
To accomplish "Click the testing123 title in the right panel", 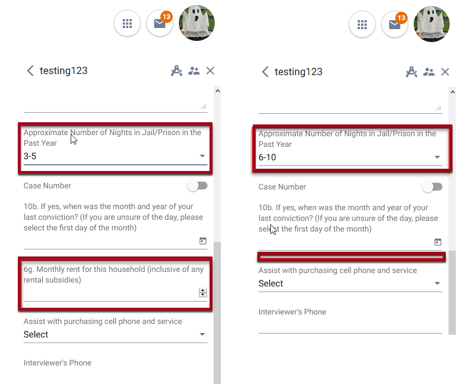I will (298, 72).
